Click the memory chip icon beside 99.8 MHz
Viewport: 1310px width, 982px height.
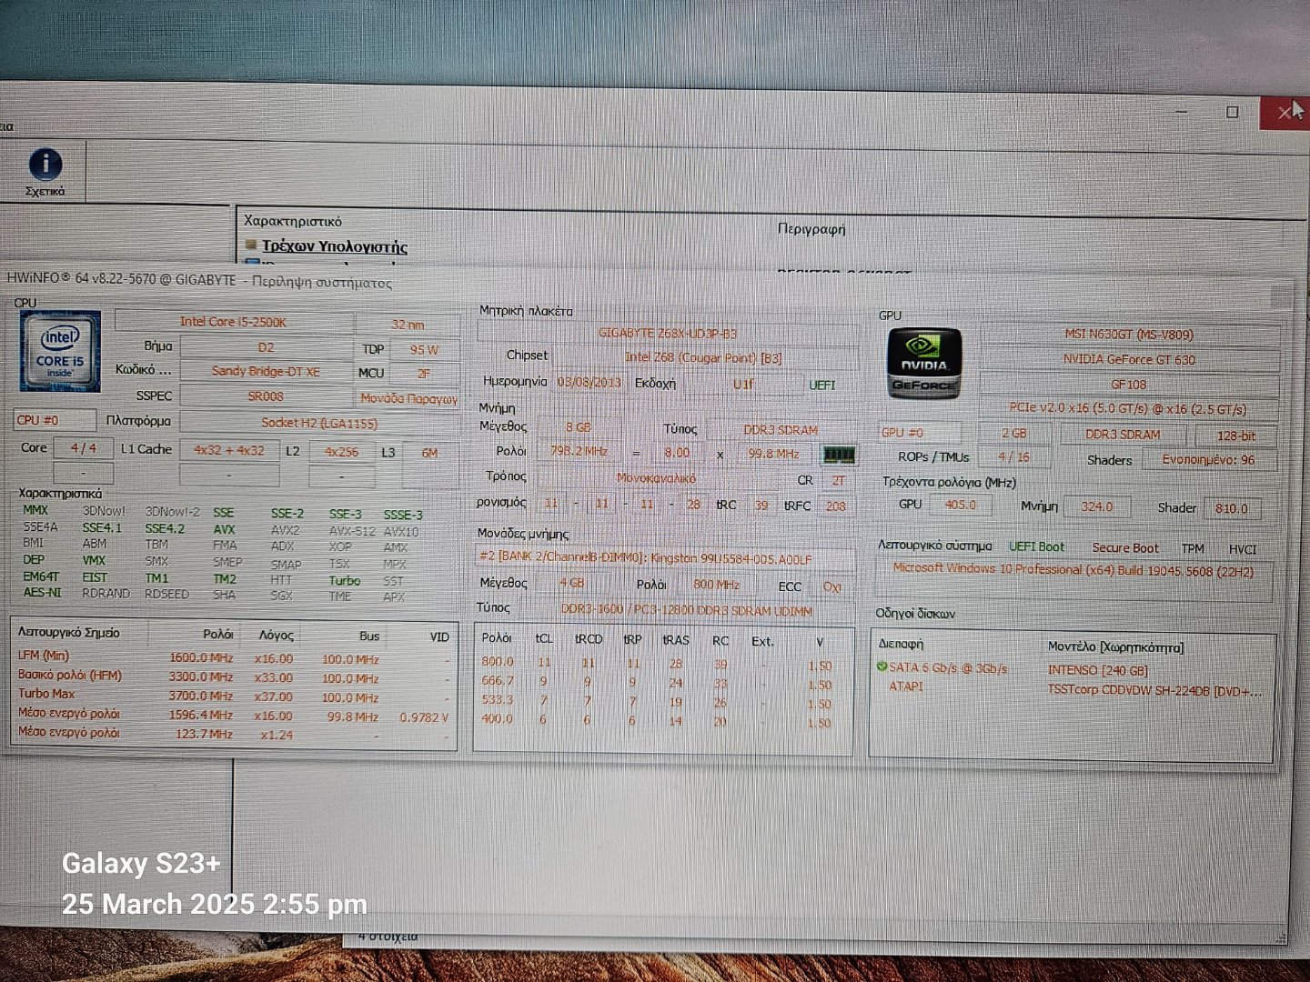pyautogui.click(x=839, y=454)
